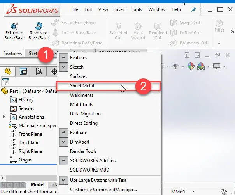Open the Hole Wizard tool
Screen dimensions: 235x195
138,32
